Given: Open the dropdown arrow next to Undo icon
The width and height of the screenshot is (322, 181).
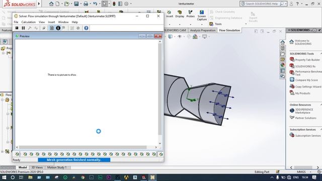Looking at the screenshot, I should [100, 4].
